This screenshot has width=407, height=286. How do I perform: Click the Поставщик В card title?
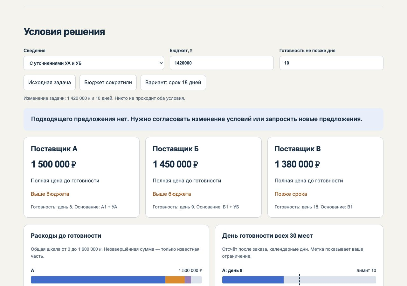point(298,149)
